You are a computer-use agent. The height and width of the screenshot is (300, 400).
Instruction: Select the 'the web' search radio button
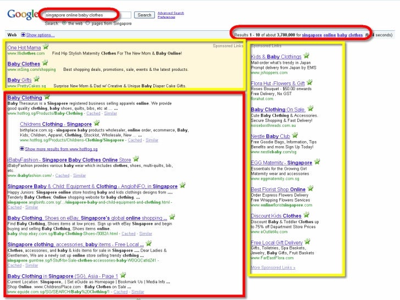(64, 23)
